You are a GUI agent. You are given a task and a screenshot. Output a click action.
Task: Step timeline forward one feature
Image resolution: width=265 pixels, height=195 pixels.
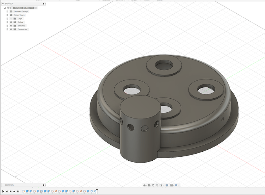tap(14, 191)
